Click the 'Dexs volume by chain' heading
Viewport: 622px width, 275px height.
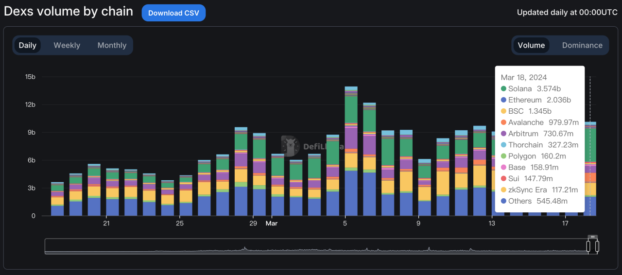point(69,12)
